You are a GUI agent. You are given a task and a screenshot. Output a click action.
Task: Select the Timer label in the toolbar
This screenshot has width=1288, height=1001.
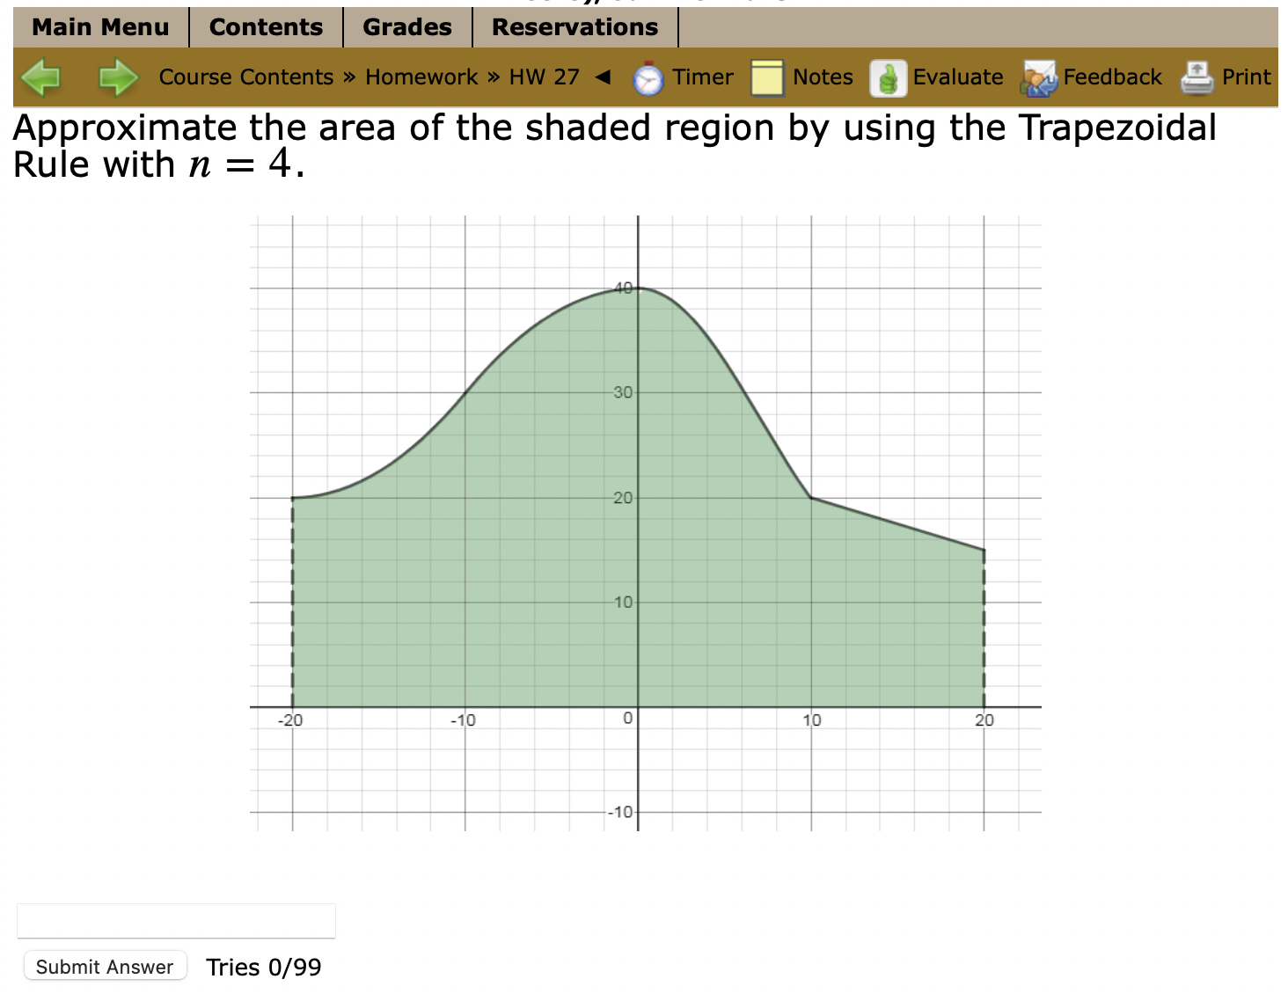701,77
